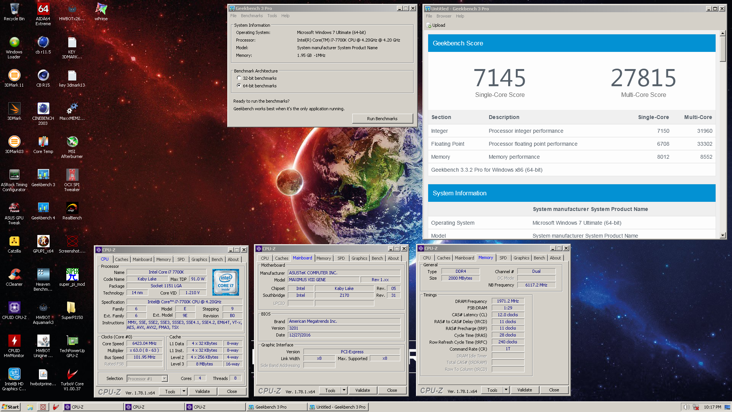Switch to Caches tab in first CPU-Z window
Screen dimensions: 732x412
tap(122, 259)
